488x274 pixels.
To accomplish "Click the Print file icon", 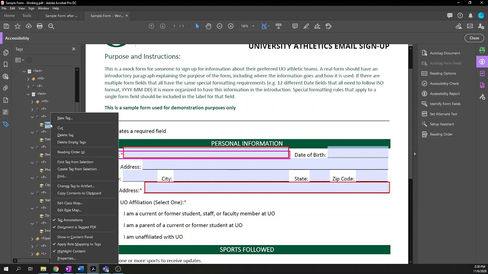I will click(40, 26).
